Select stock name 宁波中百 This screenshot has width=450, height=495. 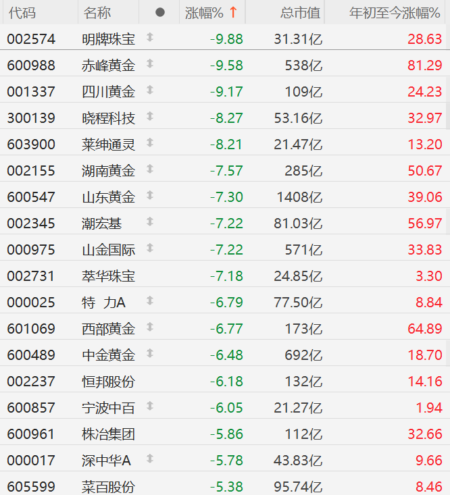click(x=108, y=408)
